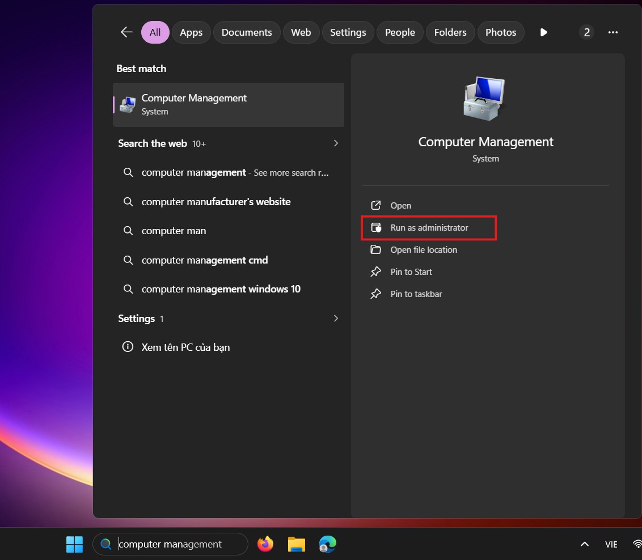Open the 'computer management cmd' web suggestion

pyautogui.click(x=205, y=260)
